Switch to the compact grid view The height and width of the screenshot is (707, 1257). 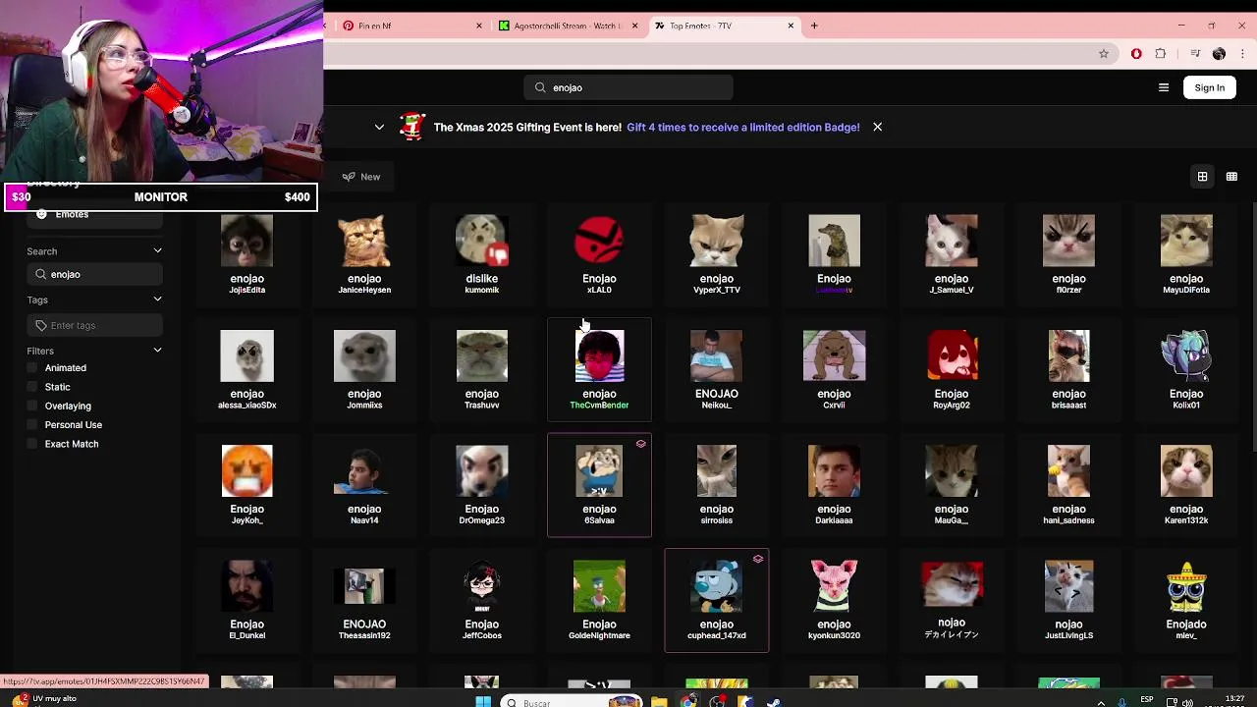point(1231,177)
